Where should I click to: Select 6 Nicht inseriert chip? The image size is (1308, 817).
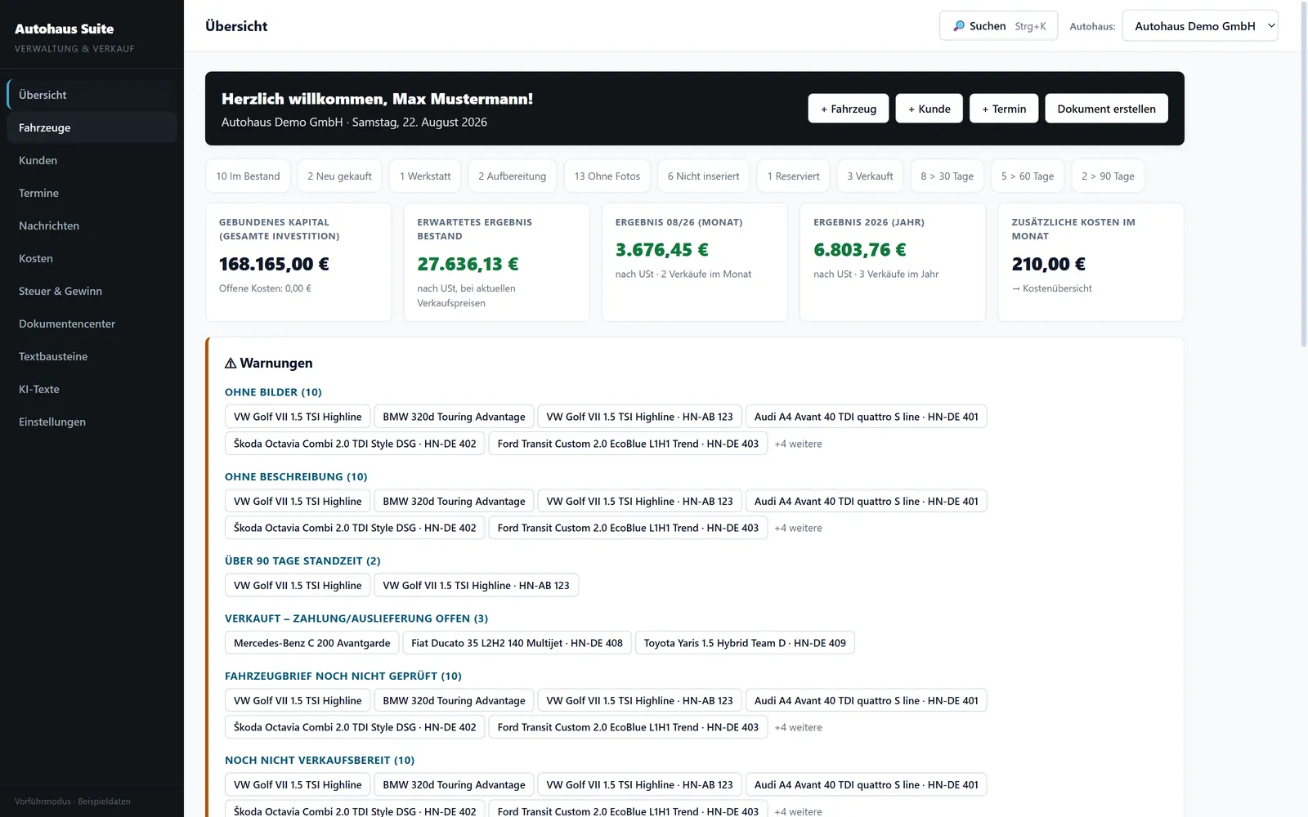tap(703, 176)
